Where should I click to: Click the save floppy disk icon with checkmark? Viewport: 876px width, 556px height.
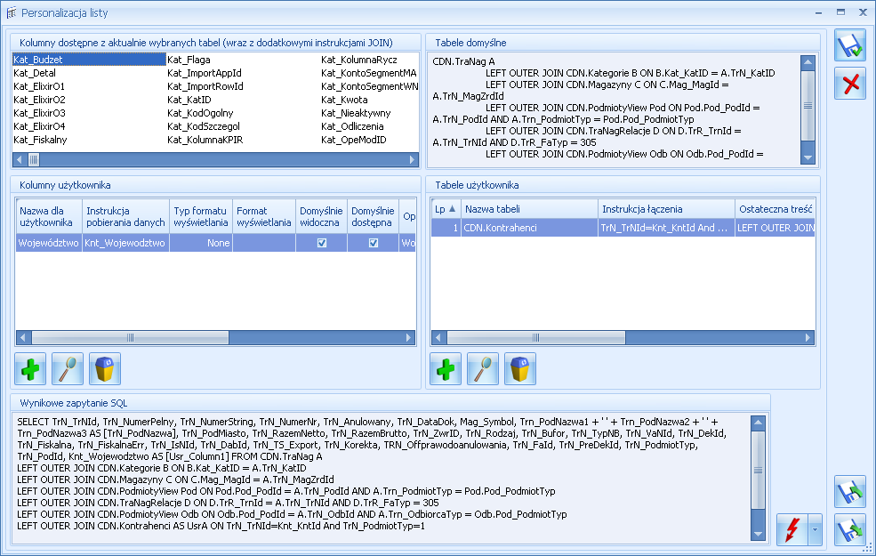coord(849,45)
